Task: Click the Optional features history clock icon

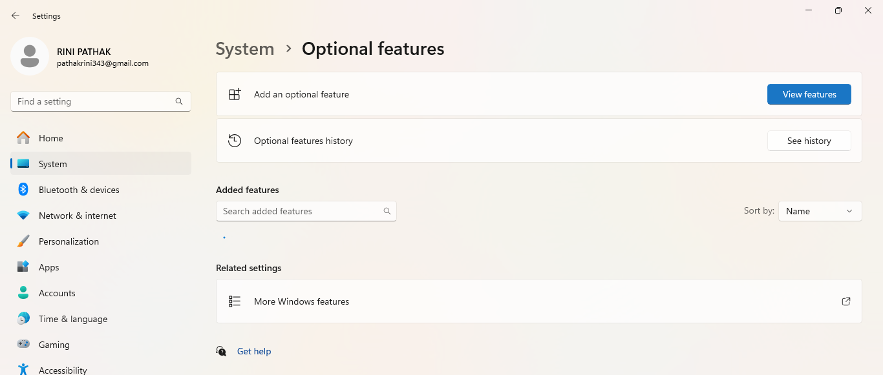Action: click(235, 141)
